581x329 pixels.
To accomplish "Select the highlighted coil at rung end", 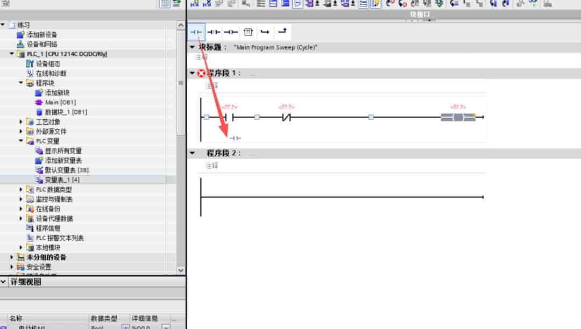I will (x=458, y=117).
